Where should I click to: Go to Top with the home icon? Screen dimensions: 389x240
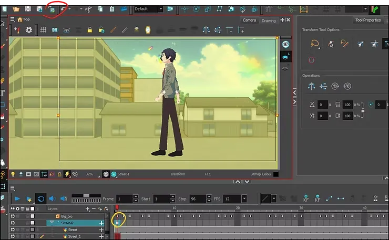click(20, 19)
